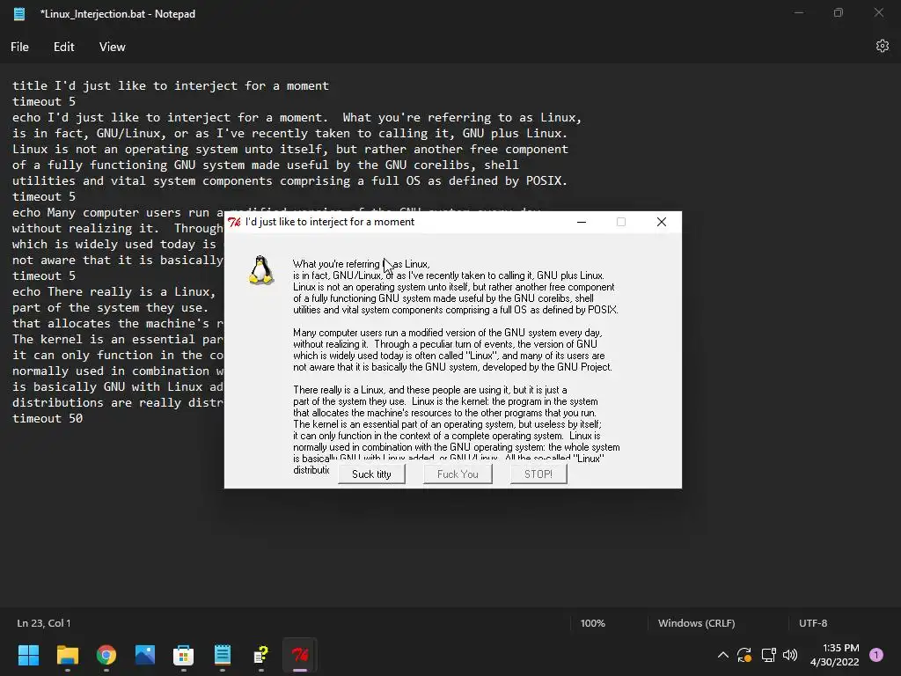The height and width of the screenshot is (676, 901).
Task: Click the sync update tray icon
Action: (x=744, y=655)
